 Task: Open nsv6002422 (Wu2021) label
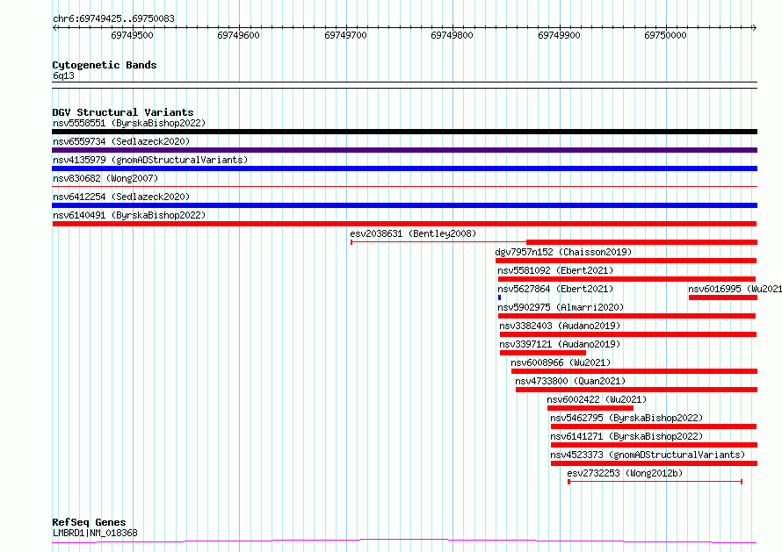597,399
